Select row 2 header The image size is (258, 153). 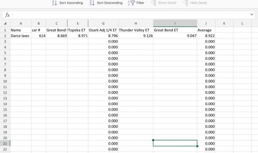click(x=5, y=36)
